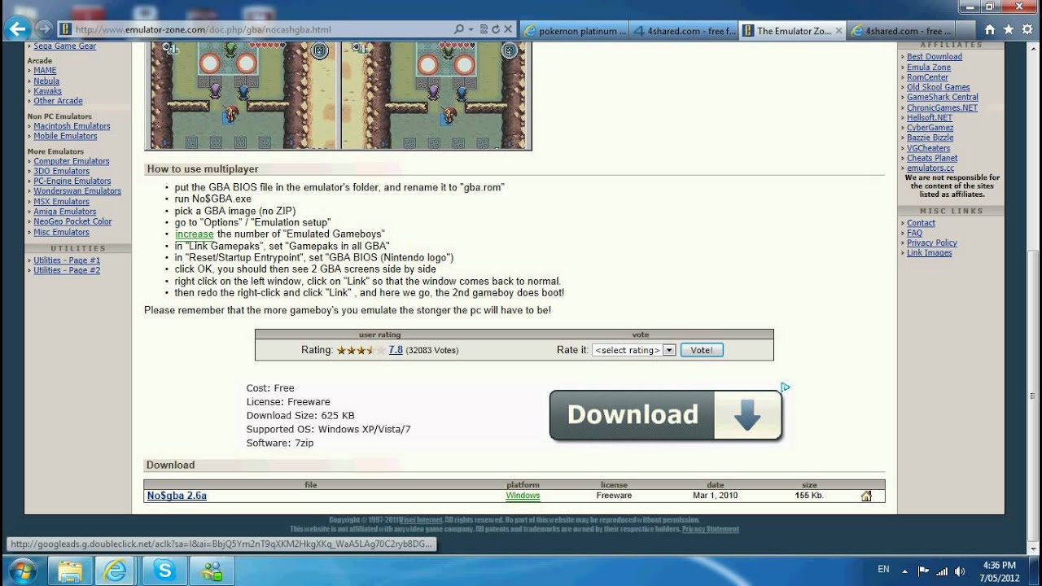Open the No$gba 2.6a download link

177,495
